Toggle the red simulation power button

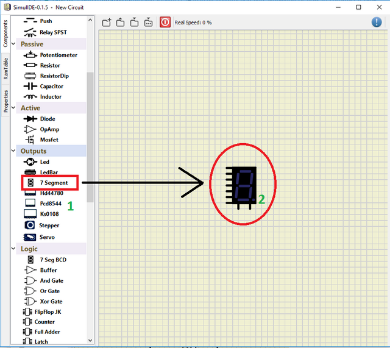pyautogui.click(x=165, y=22)
